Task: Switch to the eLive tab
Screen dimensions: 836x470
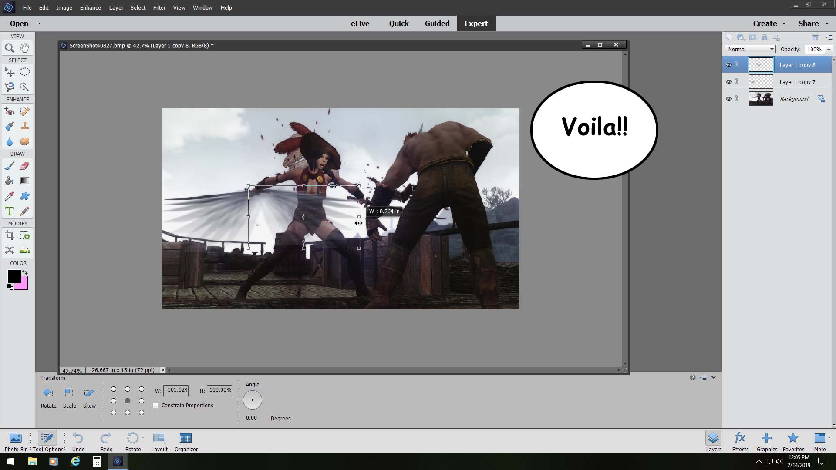Action: click(360, 23)
